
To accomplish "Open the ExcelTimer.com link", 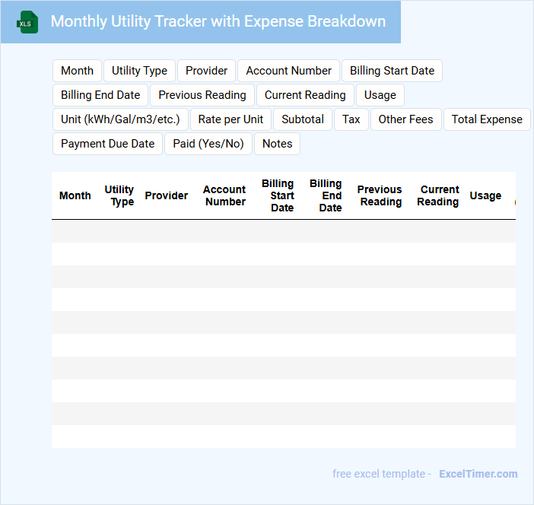I will pyautogui.click(x=478, y=474).
